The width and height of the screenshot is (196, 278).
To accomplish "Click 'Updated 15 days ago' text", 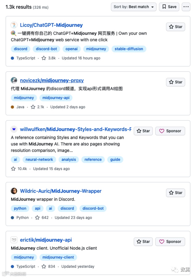I will 51,169.
